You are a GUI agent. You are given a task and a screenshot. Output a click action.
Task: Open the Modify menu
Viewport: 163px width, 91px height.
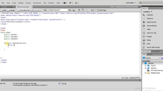(21, 3)
